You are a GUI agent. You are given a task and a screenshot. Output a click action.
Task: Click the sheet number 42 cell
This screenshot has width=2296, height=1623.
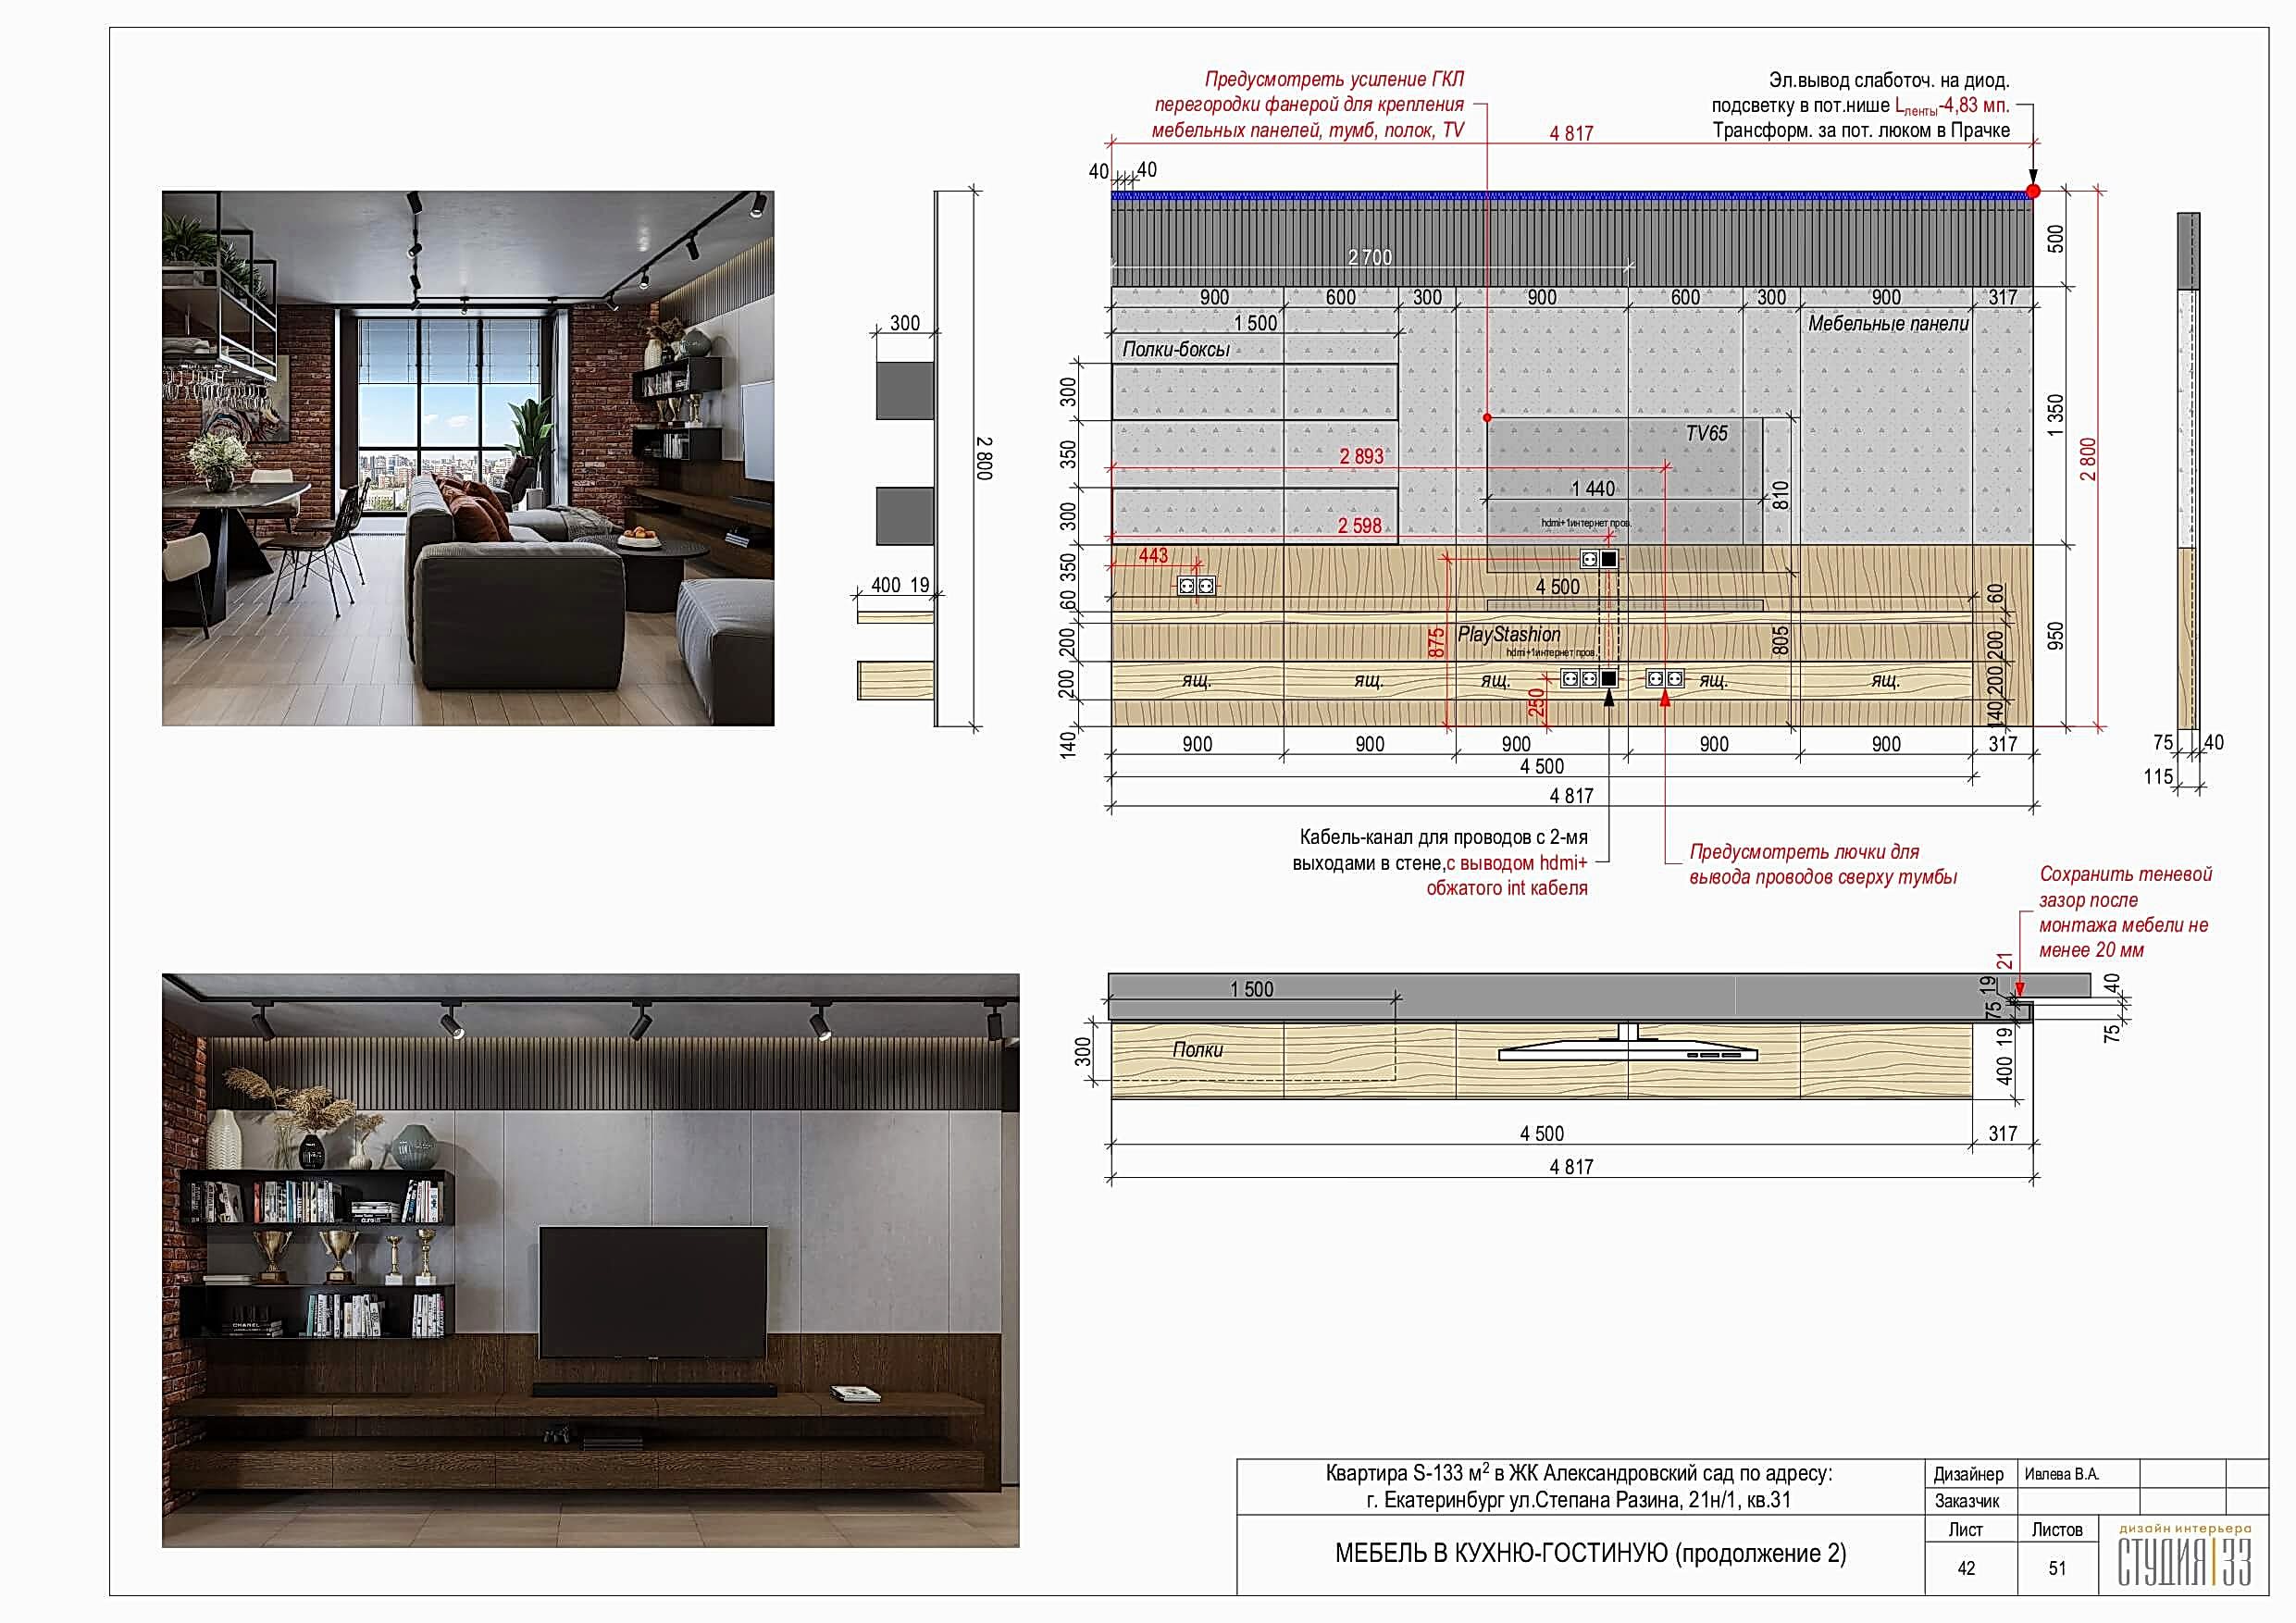pyautogui.click(x=1966, y=1568)
